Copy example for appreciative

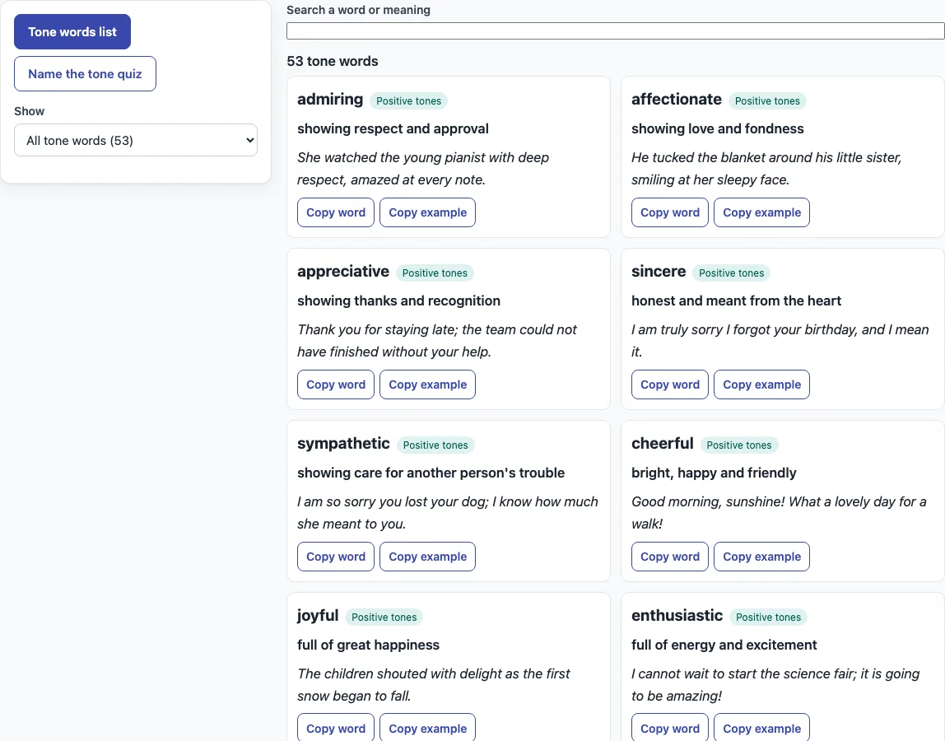point(427,384)
